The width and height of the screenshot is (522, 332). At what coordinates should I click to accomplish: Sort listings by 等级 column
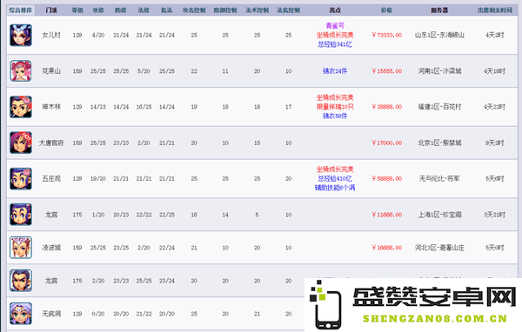tap(77, 10)
